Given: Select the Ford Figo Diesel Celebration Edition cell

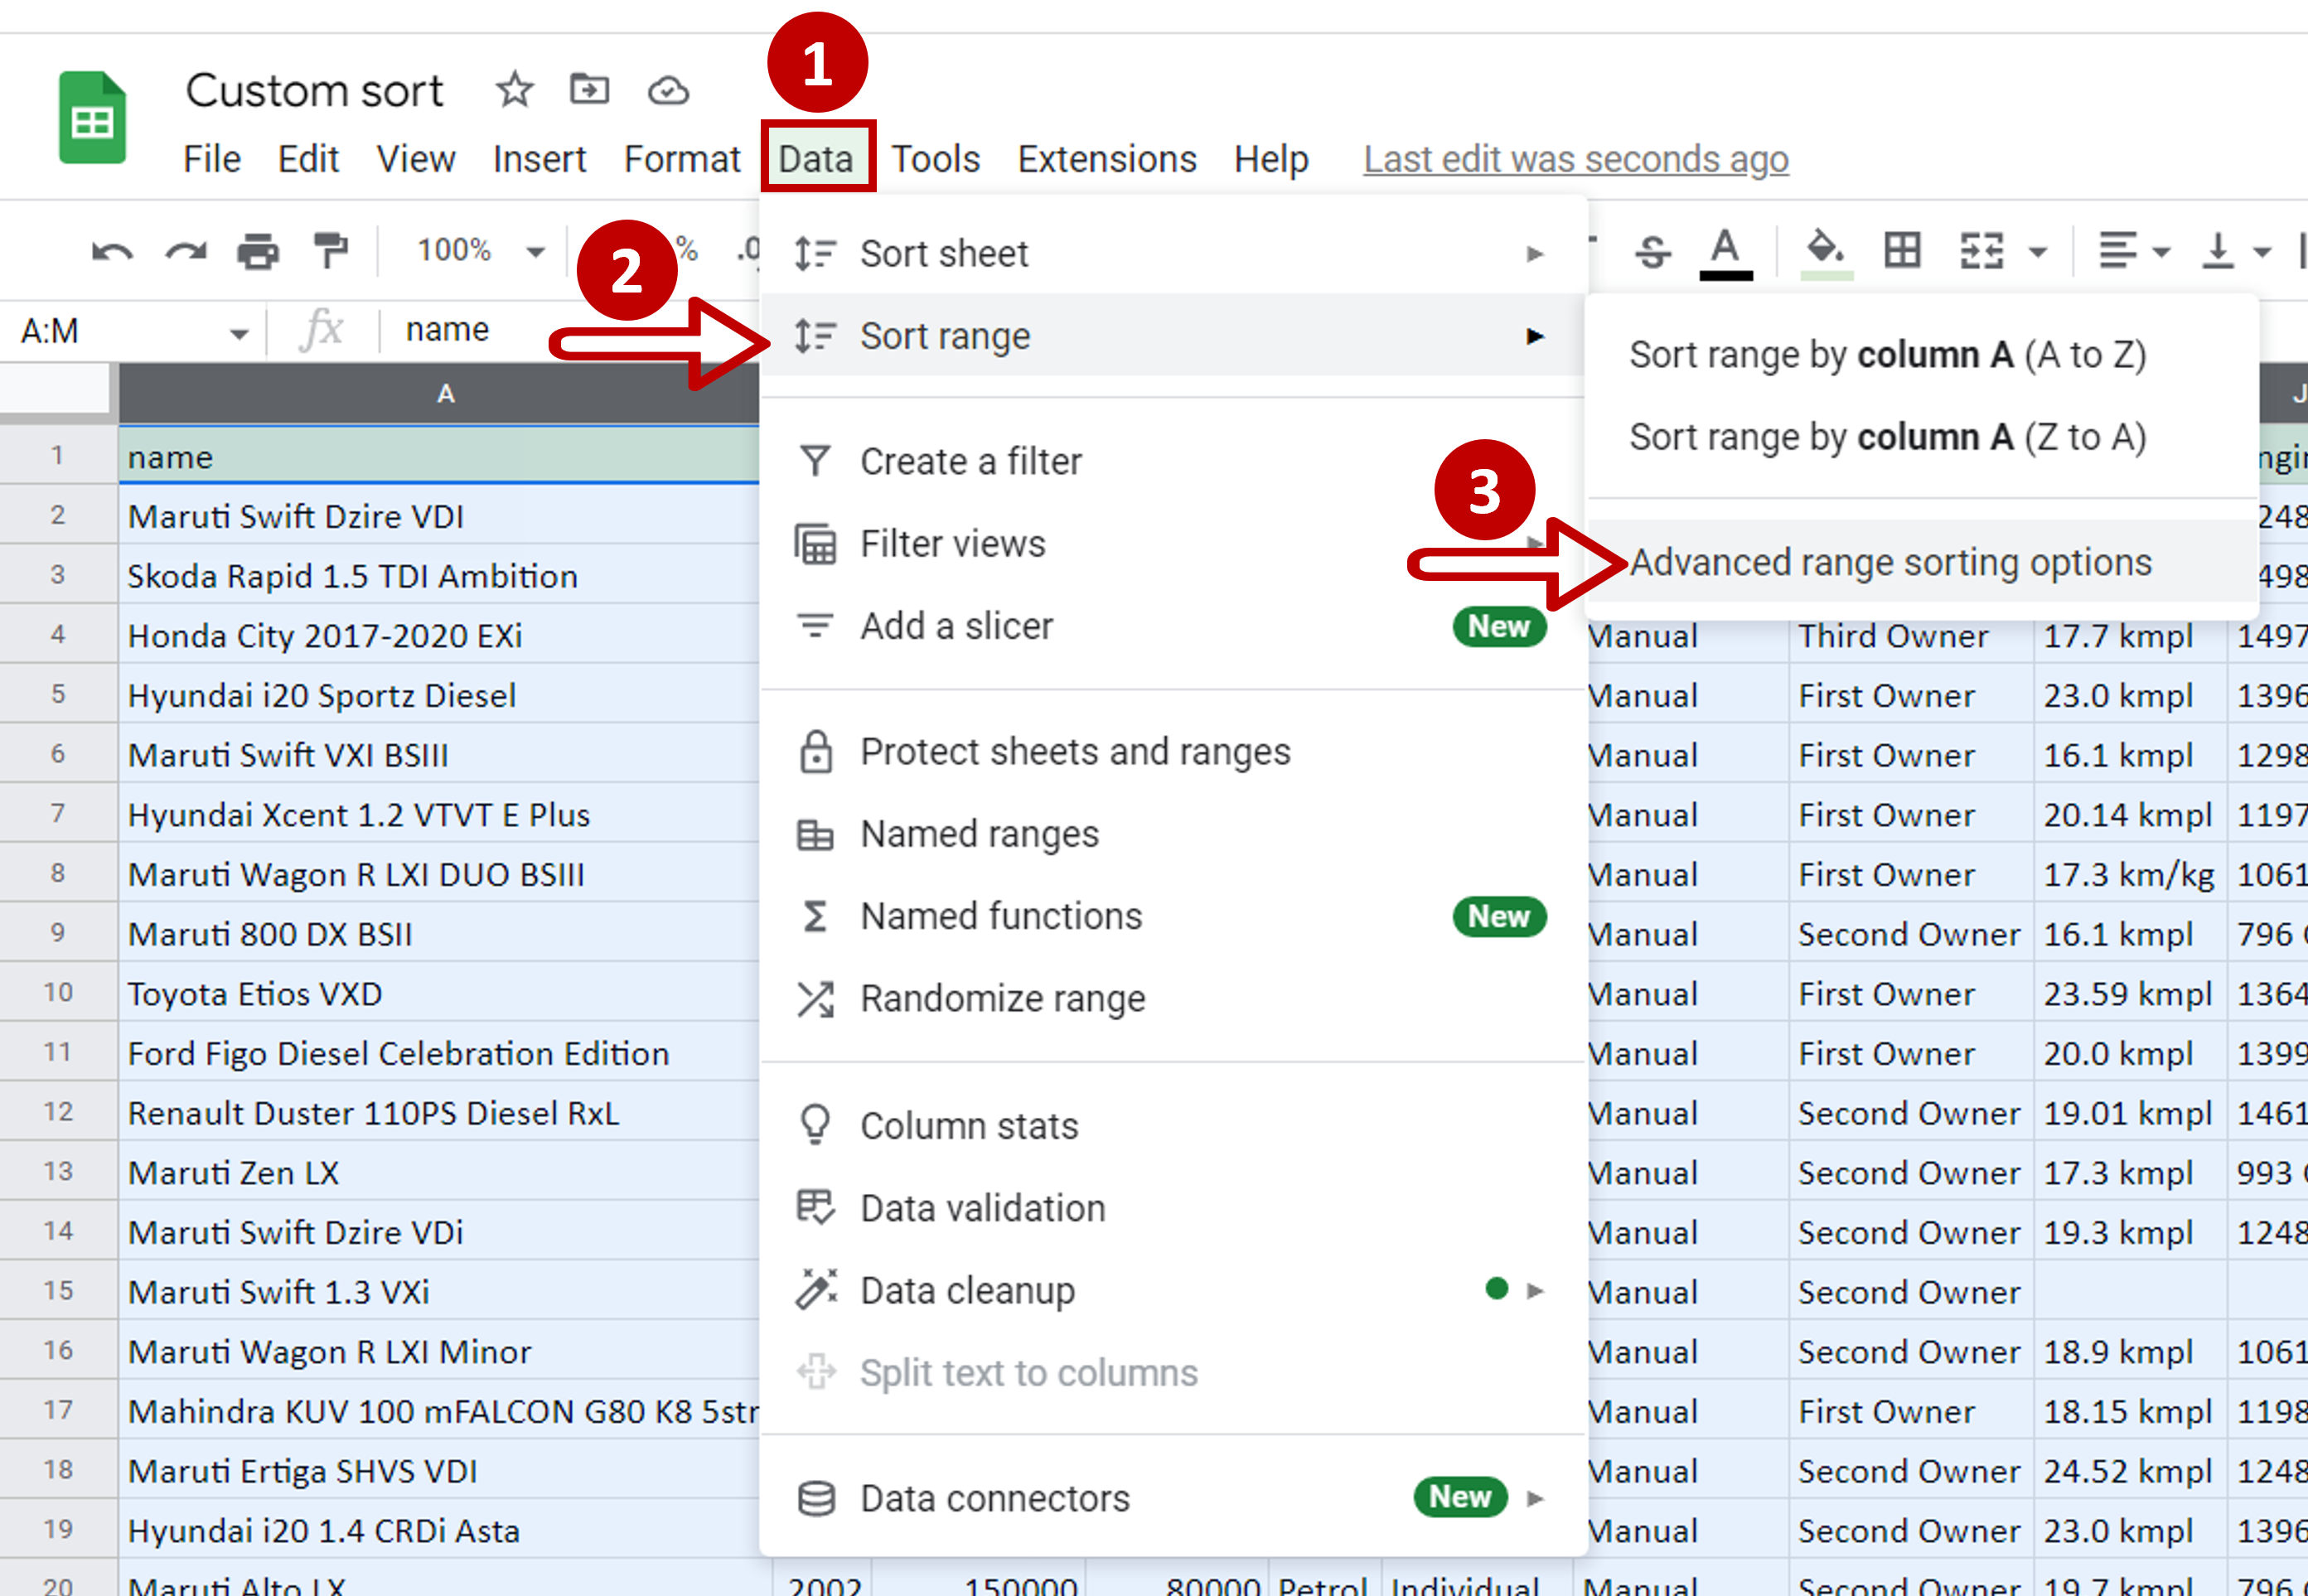Looking at the screenshot, I should (440, 1053).
